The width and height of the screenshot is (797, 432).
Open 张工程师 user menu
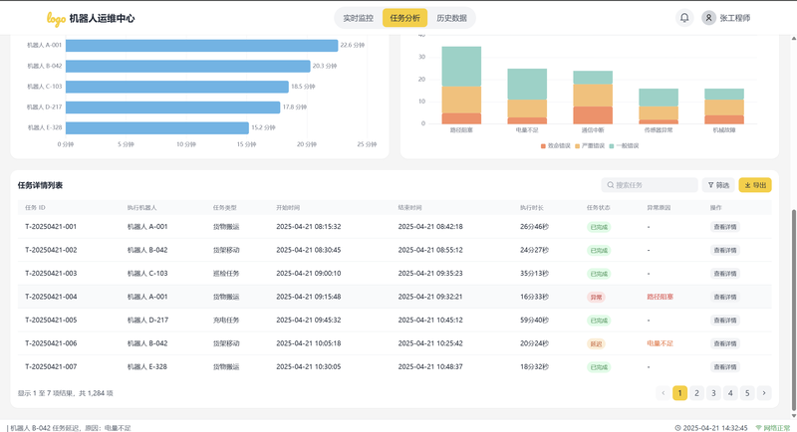[726, 18]
